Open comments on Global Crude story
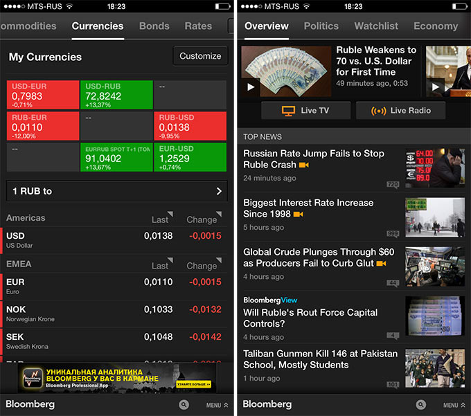This screenshot has height=416, width=471. click(393, 283)
